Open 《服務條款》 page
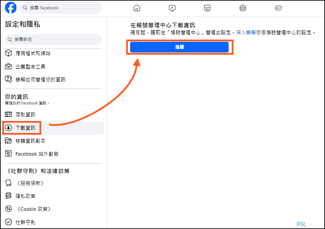 tap(30, 183)
